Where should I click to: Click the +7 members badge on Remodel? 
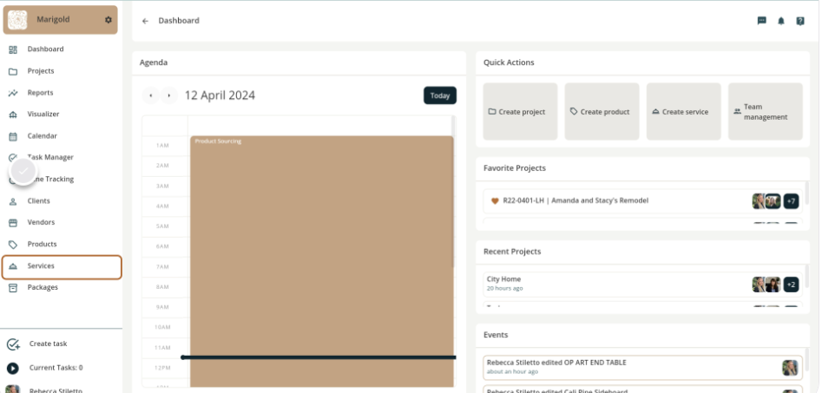[x=791, y=201]
